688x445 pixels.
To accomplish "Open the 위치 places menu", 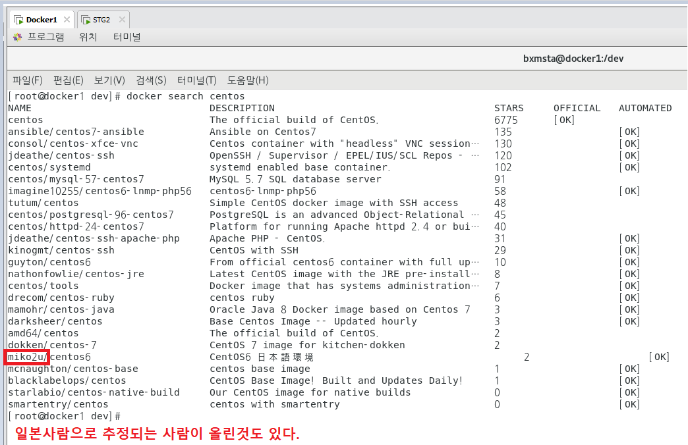I will 88,37.
